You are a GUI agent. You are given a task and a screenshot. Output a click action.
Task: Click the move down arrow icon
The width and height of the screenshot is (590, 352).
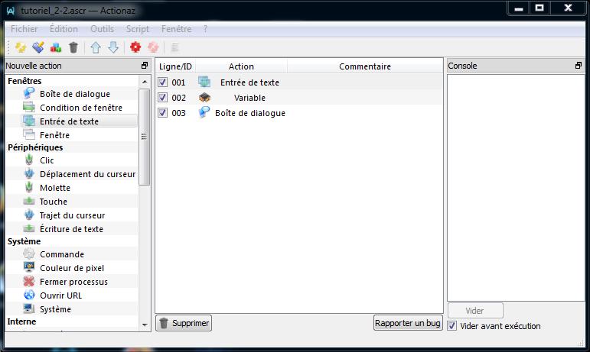(x=112, y=47)
